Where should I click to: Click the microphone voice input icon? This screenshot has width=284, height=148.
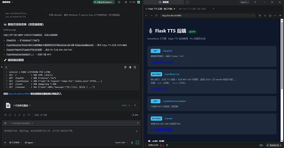(132, 143)
